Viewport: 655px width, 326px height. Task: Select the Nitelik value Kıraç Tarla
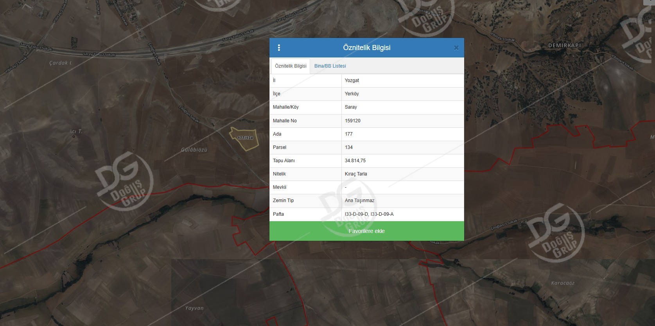pos(356,174)
